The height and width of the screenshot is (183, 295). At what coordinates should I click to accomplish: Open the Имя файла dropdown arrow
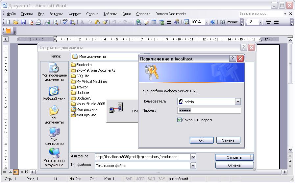193,157
